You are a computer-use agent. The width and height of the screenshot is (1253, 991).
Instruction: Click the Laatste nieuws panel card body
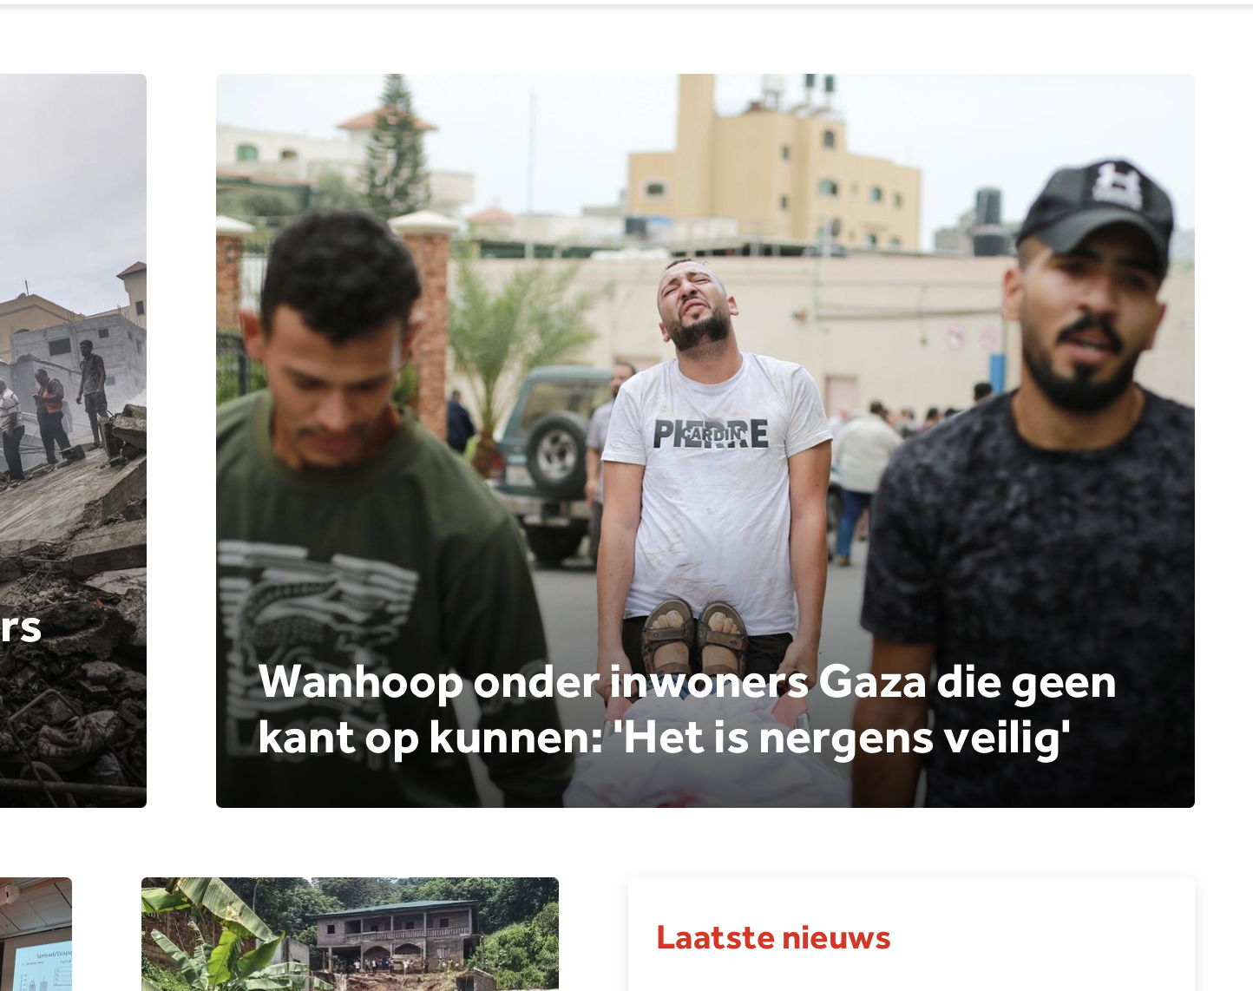point(911,935)
